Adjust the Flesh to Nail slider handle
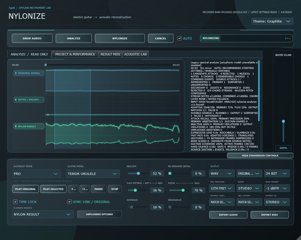This screenshot has width=301, height=240. 183,190
